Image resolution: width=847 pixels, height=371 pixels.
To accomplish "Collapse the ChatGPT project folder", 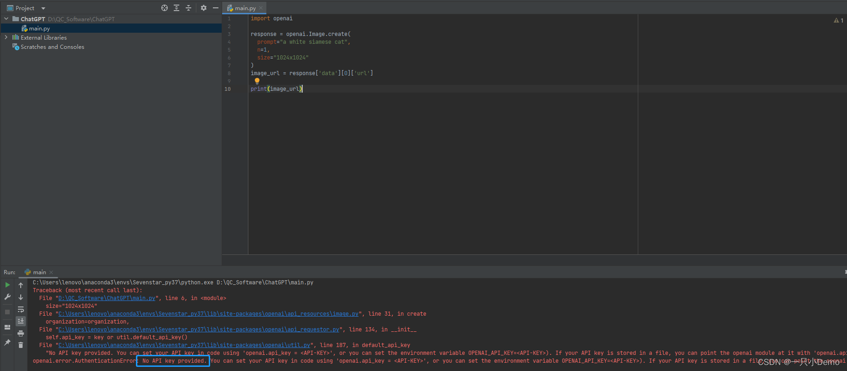I will click(6, 19).
